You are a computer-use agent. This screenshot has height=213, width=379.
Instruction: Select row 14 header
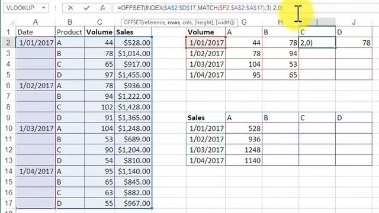pos(8,171)
